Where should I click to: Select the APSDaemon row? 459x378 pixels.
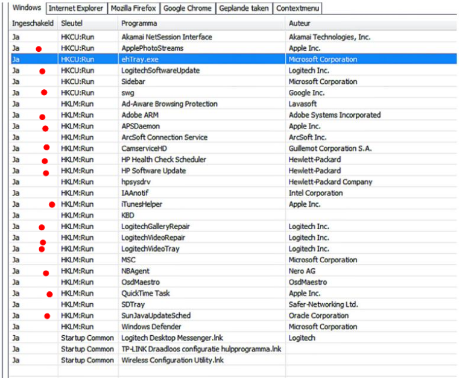(234, 126)
